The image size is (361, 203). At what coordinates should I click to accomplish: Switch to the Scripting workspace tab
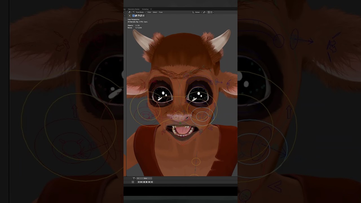coord(145,9)
